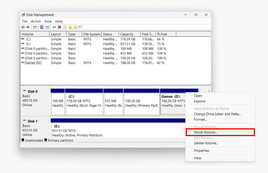Click the Disk 1 drive icon

[x=24, y=120]
